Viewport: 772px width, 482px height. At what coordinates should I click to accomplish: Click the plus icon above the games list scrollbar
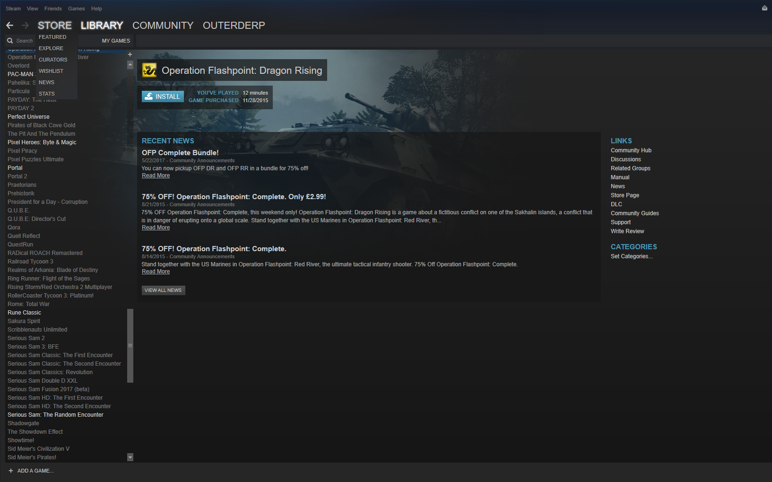coord(130,54)
